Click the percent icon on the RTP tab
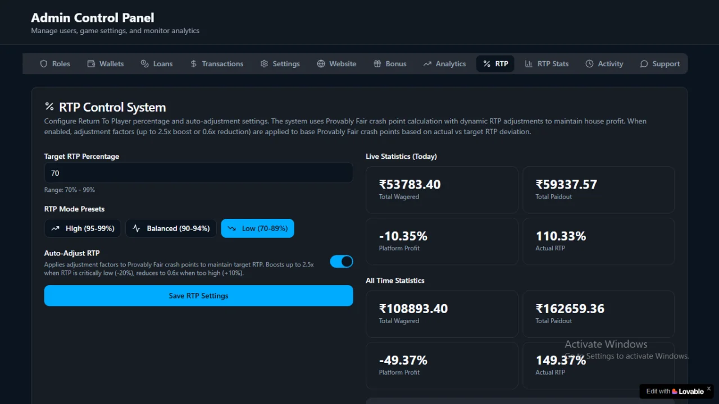The image size is (719, 404). coord(487,64)
